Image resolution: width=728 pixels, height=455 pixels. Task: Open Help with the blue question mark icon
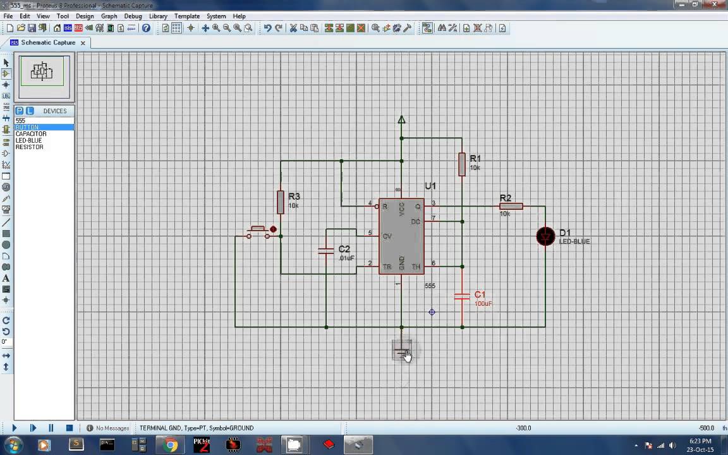coord(146,28)
